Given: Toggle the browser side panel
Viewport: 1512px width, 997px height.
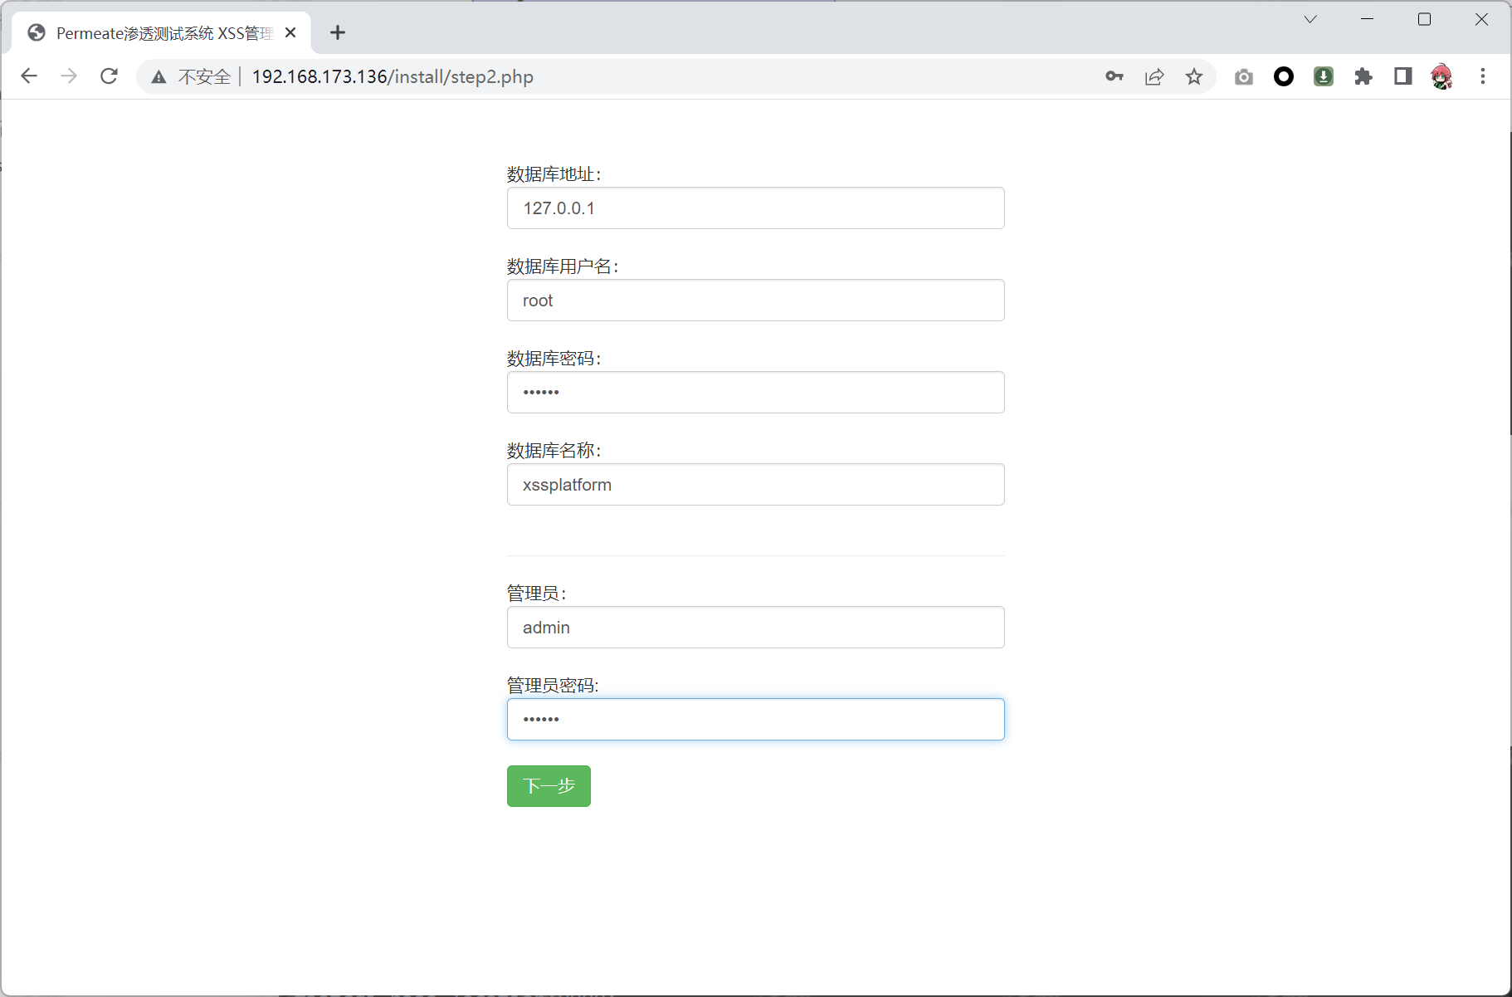Looking at the screenshot, I should 1402,76.
